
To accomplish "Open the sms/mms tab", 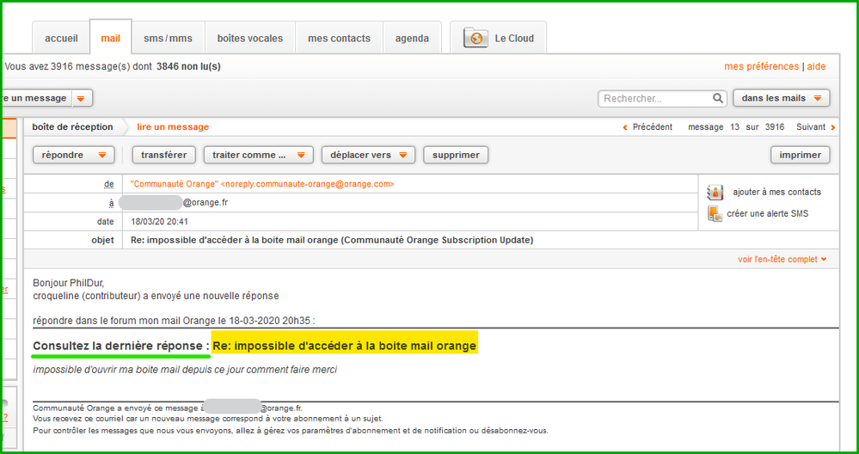I will coord(168,39).
